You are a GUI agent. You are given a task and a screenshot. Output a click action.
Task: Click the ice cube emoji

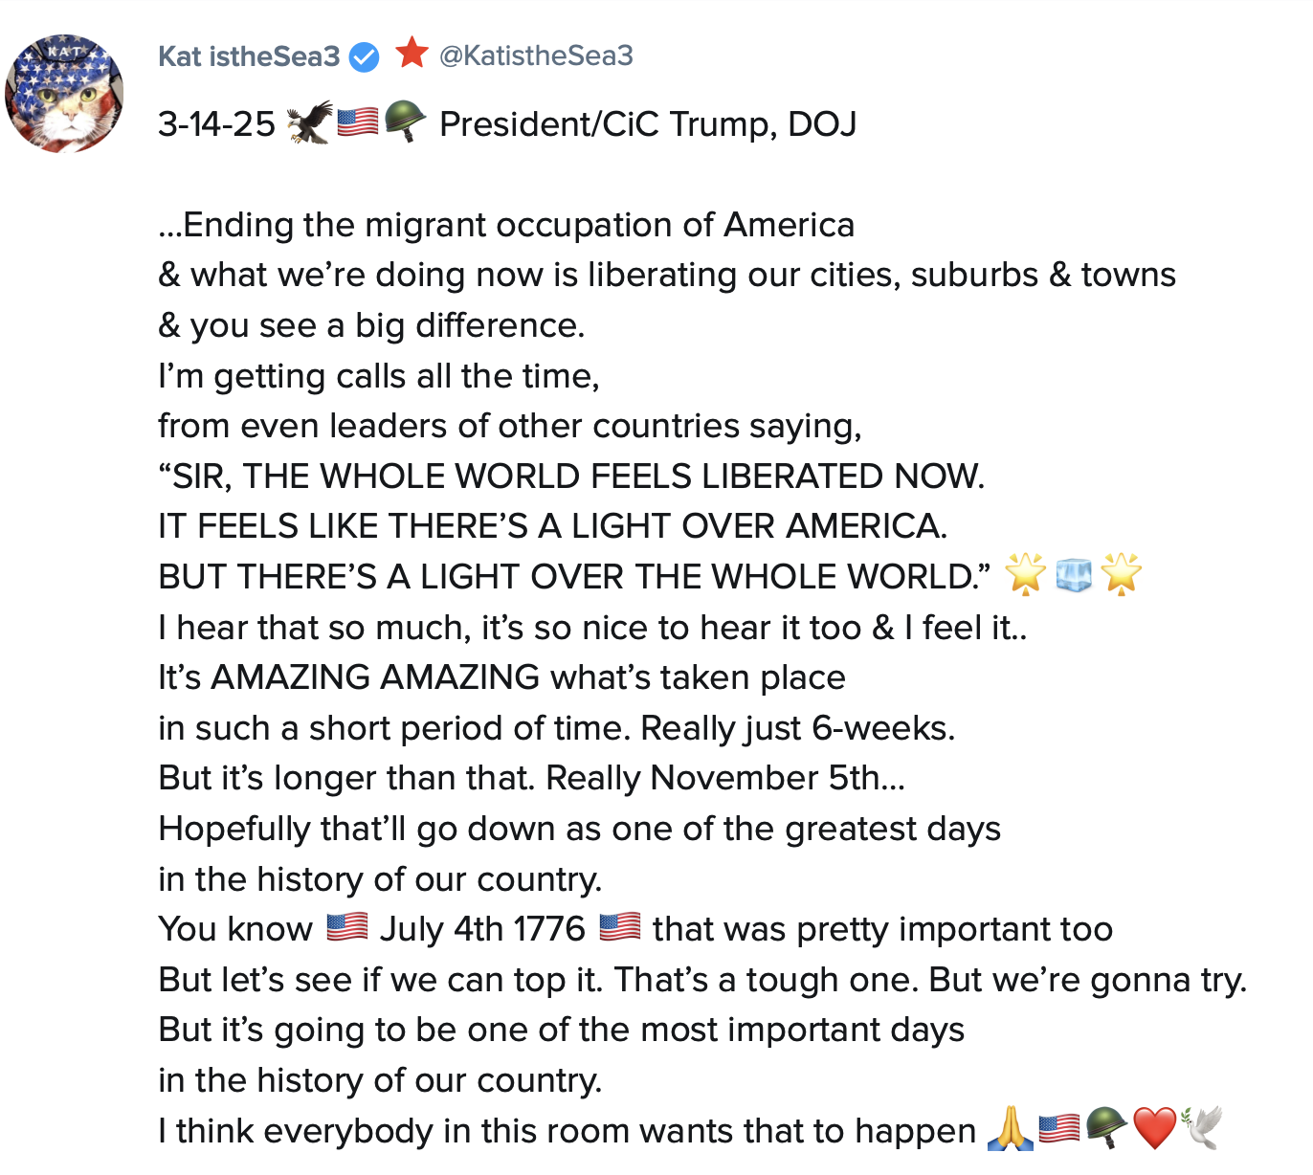click(1074, 575)
